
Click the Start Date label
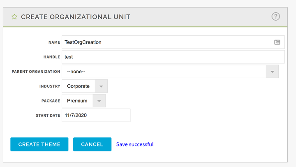click(48, 116)
